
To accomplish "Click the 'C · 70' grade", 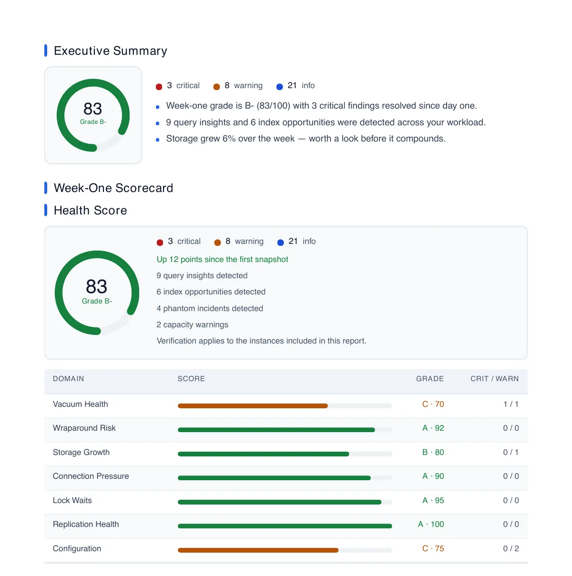I will pyautogui.click(x=433, y=404).
